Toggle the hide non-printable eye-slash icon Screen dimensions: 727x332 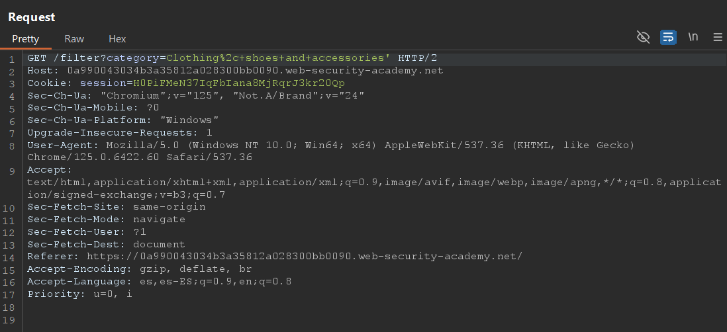643,37
